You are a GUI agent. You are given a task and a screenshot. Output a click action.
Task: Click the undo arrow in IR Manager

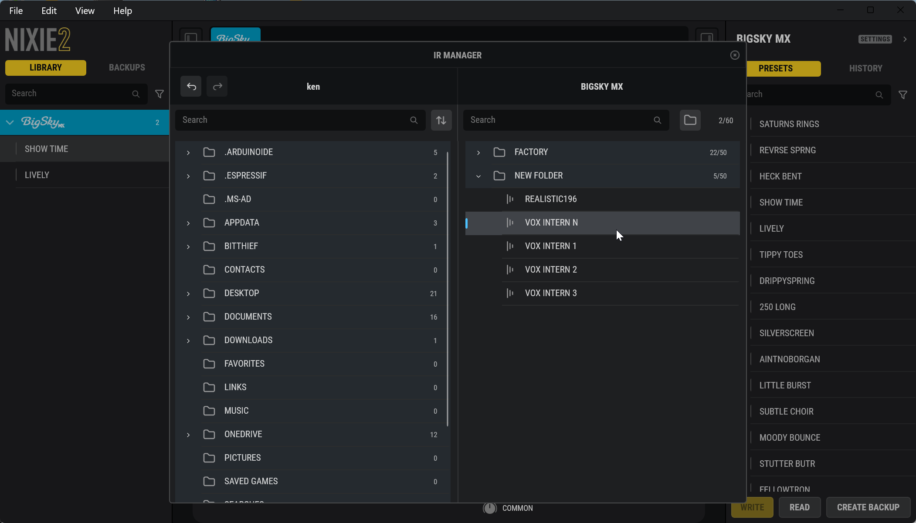coord(191,86)
